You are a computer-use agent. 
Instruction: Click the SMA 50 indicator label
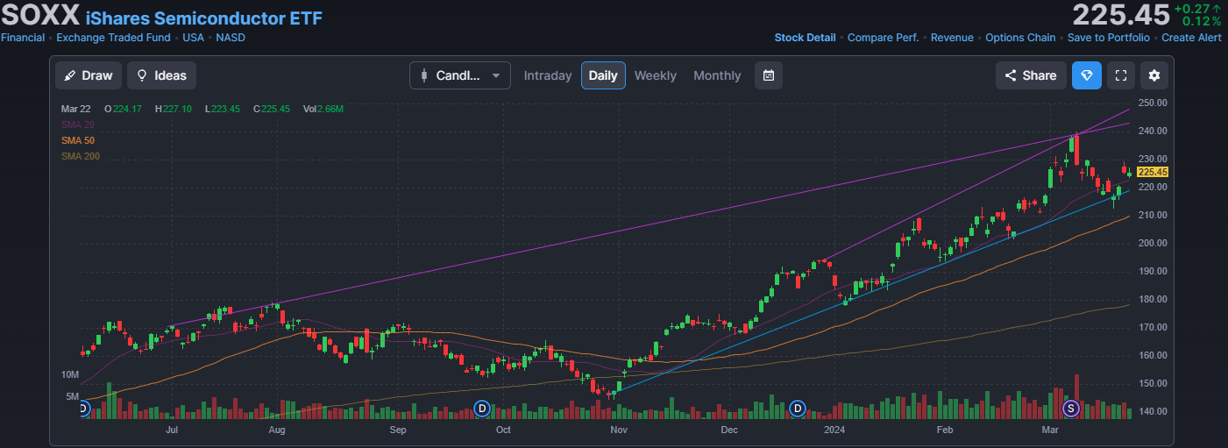tap(78, 140)
